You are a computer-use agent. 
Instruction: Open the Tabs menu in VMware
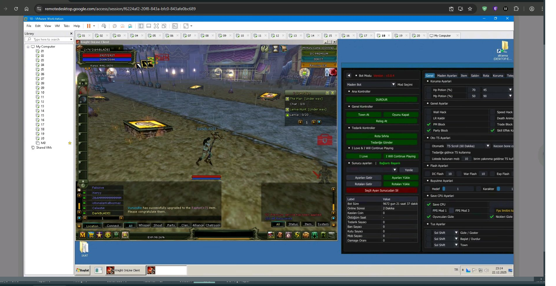tap(67, 26)
